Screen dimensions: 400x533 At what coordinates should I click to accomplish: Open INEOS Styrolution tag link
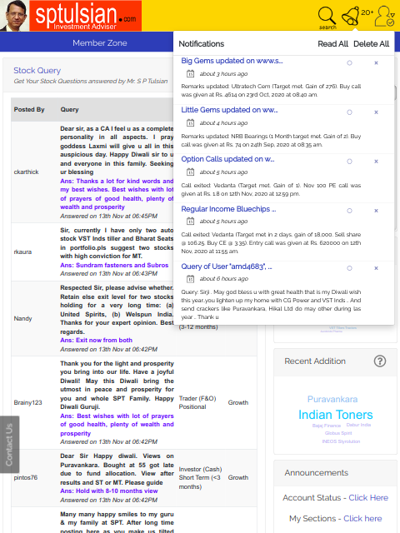point(341,441)
